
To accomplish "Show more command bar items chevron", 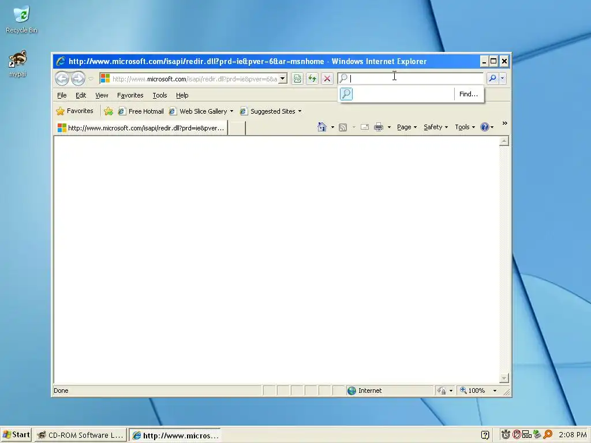I will coord(504,123).
